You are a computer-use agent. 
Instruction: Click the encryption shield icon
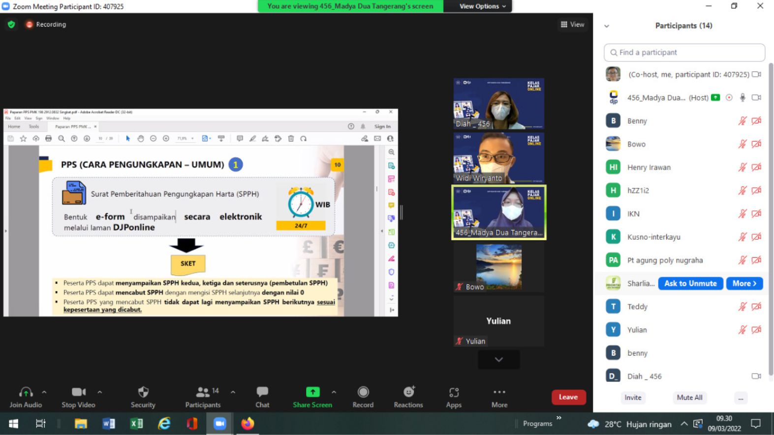click(11, 24)
